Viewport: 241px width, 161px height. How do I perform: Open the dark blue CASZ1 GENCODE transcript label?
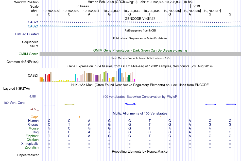33,22
